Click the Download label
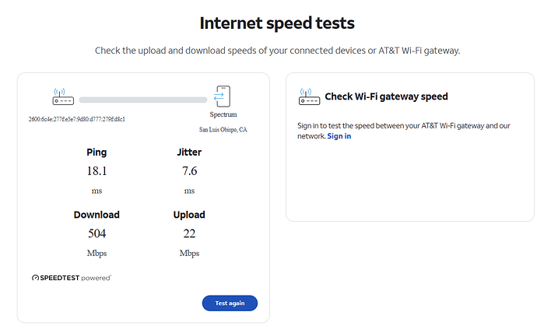Image resolution: width=537 pixels, height=333 pixels. pos(97,215)
